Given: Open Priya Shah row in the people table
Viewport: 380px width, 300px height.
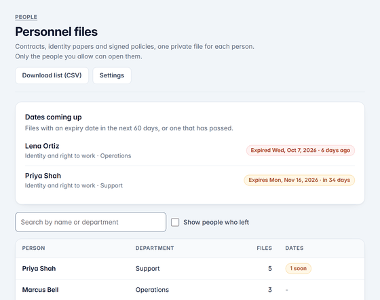Looking at the screenshot, I should [x=190, y=269].
